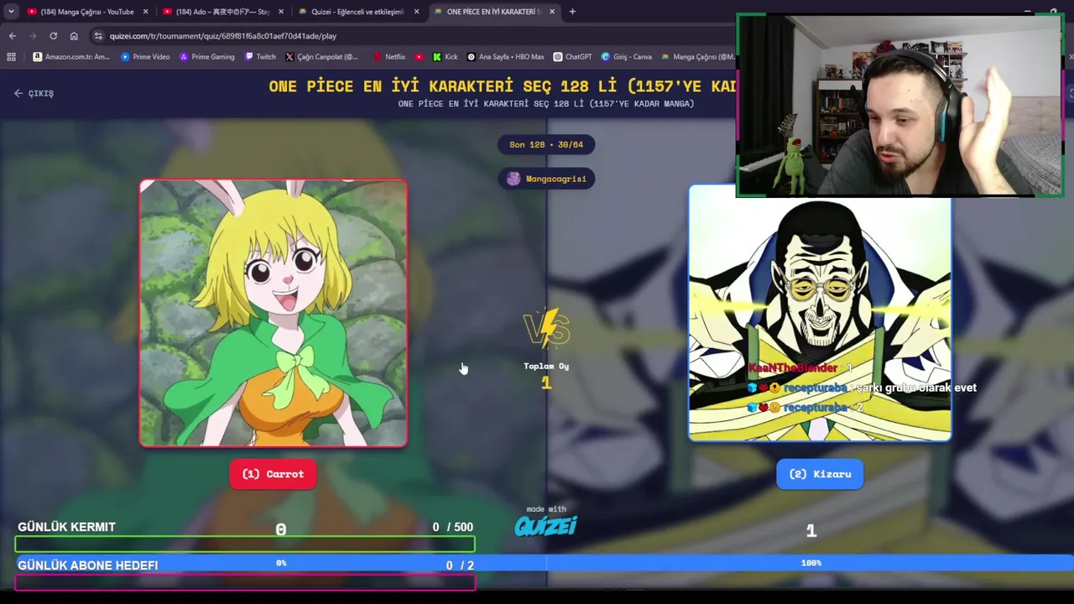Go back to previous page

pos(13,36)
